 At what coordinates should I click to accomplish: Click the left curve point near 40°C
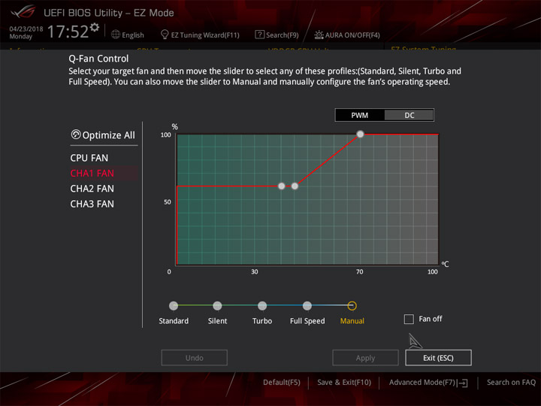coord(282,186)
